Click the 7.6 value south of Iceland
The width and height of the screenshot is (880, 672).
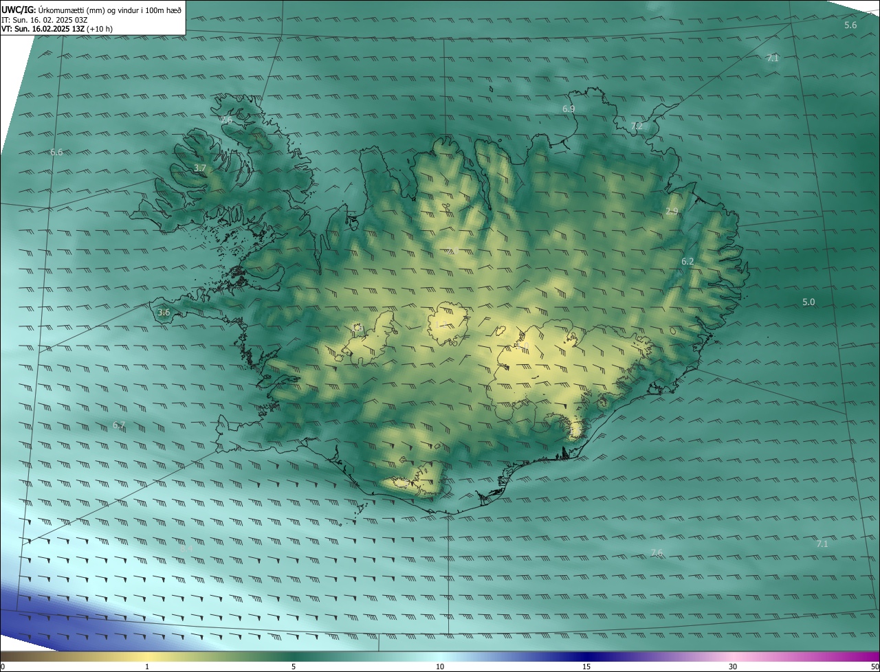click(657, 552)
